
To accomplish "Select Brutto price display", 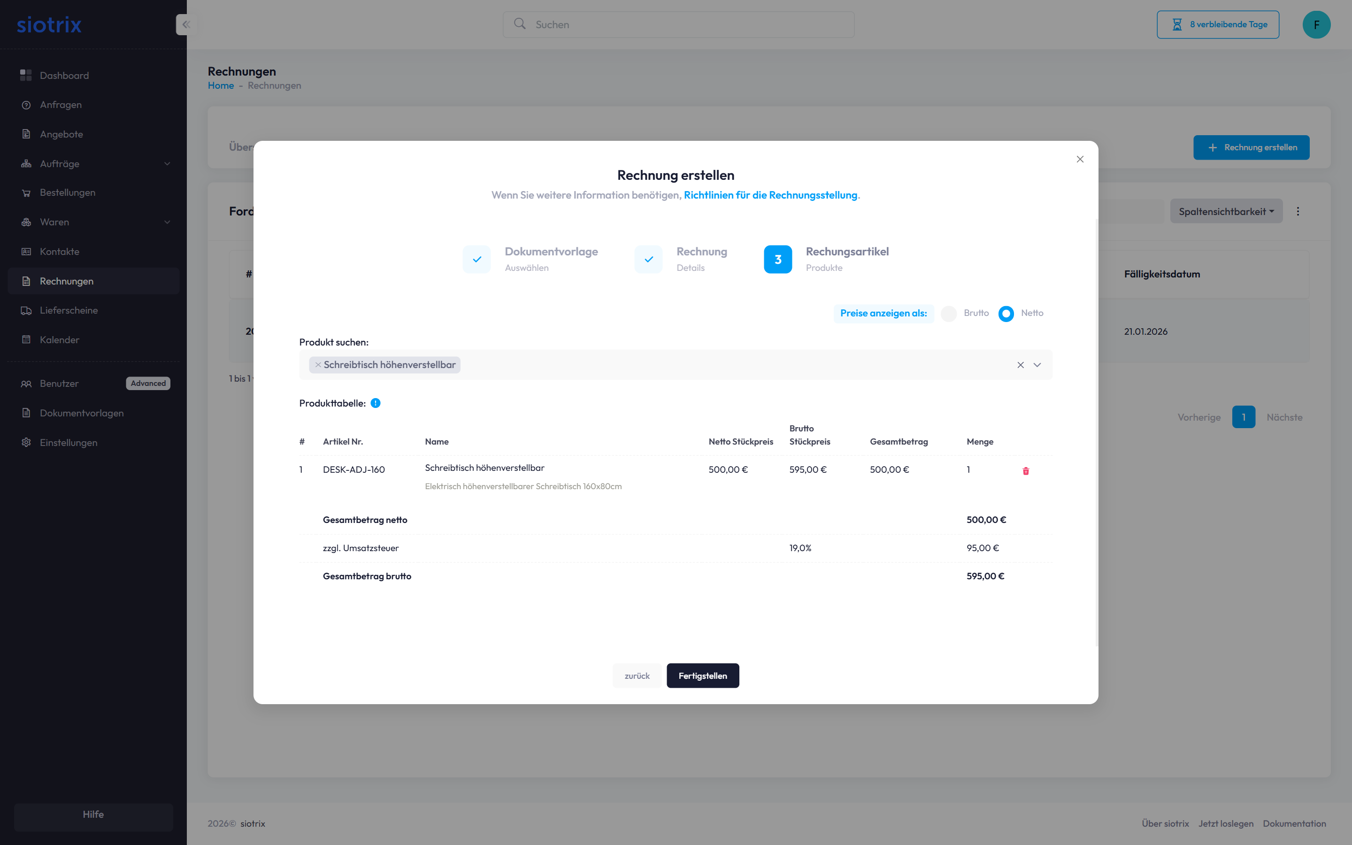I will point(949,314).
